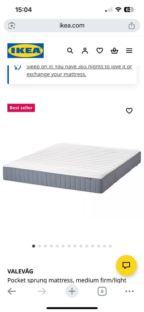
Task: Open the favourites heart in header
Action: coord(99,51)
